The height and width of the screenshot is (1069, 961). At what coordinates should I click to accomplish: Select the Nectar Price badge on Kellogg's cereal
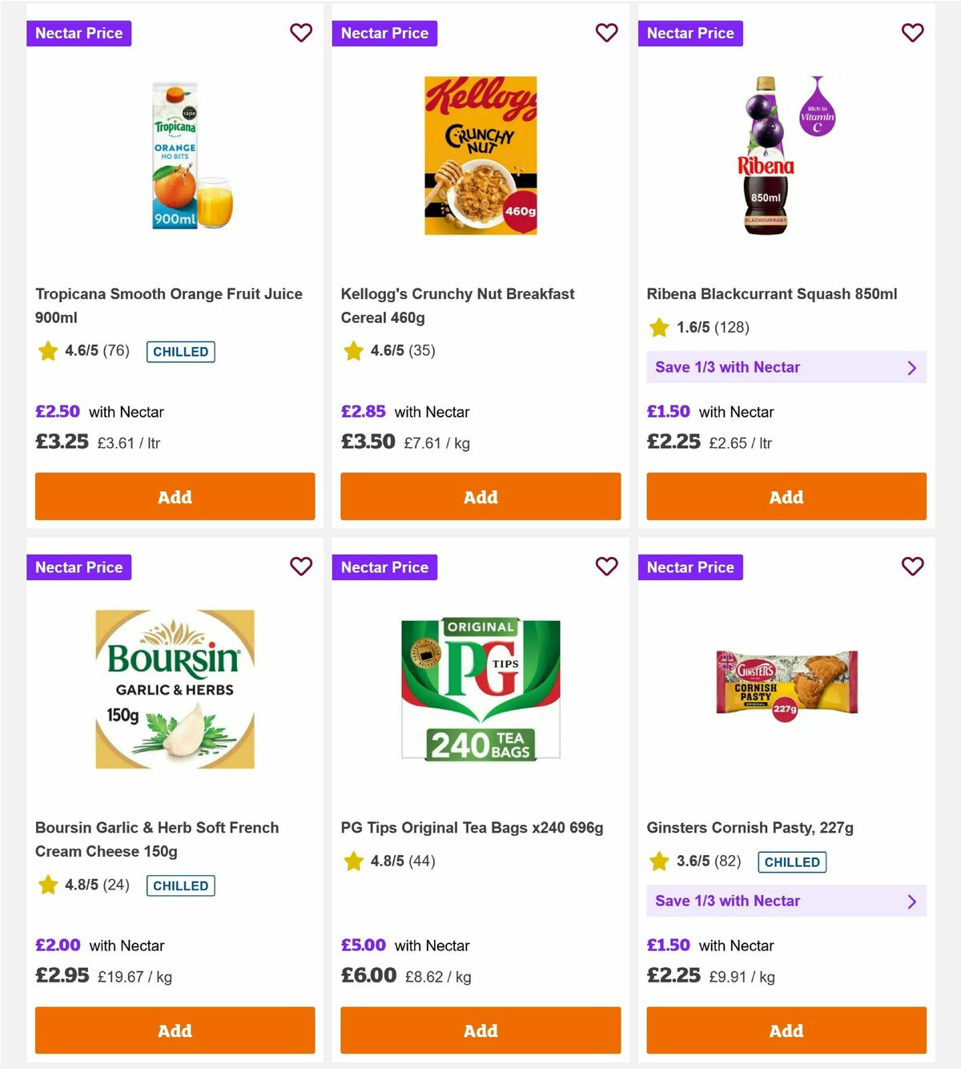384,33
